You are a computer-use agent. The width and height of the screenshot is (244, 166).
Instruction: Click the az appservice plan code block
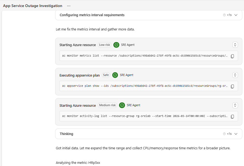143,86
